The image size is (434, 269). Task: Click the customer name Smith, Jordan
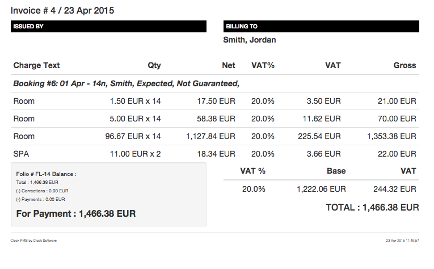250,40
